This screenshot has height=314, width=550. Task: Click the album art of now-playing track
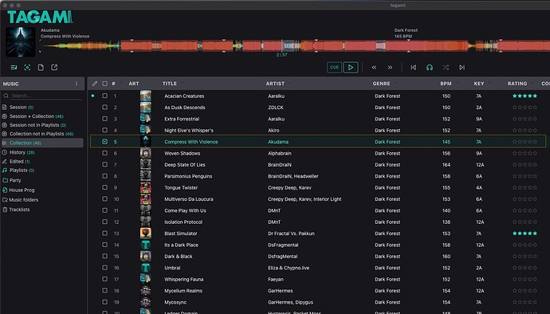point(21,42)
